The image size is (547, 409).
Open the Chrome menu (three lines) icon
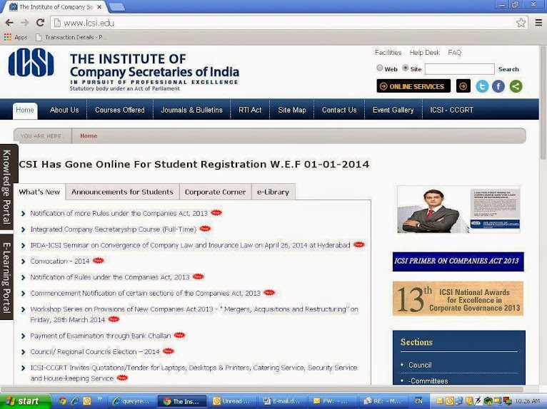click(538, 23)
